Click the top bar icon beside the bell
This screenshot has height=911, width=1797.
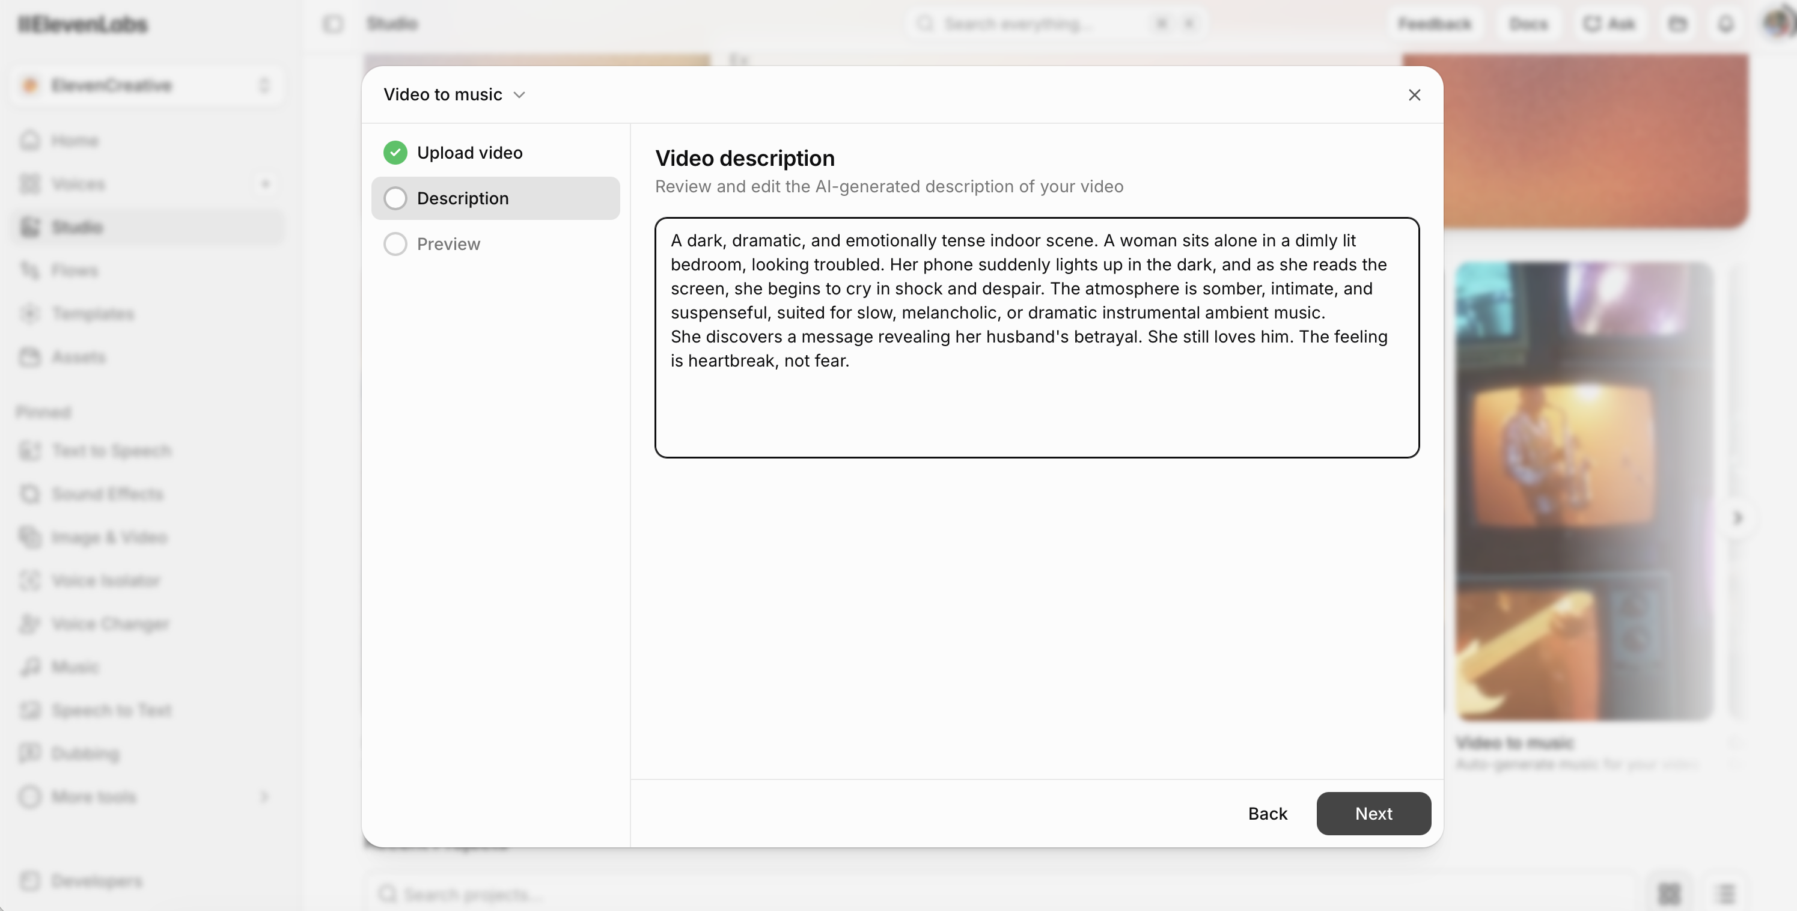pos(1678,23)
